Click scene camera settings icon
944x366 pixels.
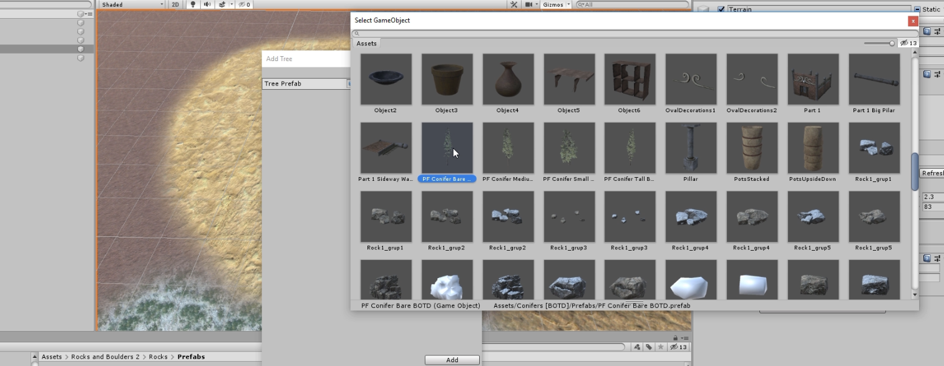pyautogui.click(x=529, y=4)
